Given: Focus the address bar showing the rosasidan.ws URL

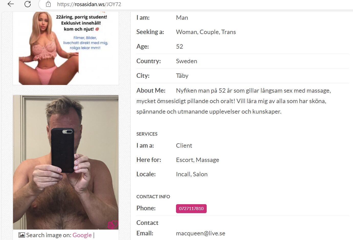Looking at the screenshot, I should click(x=194, y=4).
